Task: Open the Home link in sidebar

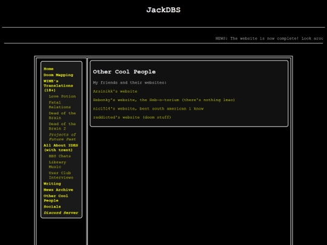Action: (x=48, y=69)
